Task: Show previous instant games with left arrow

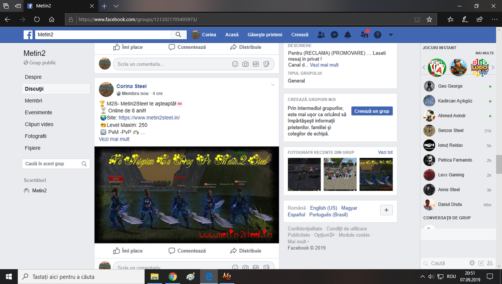Action: pos(424,68)
